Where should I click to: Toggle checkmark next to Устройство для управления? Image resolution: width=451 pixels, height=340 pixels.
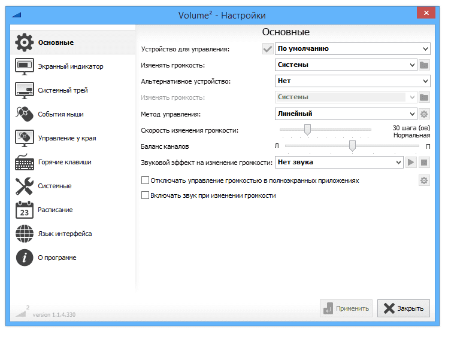[267, 49]
